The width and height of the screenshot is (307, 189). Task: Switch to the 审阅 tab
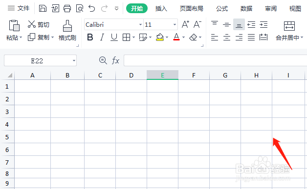271,8
